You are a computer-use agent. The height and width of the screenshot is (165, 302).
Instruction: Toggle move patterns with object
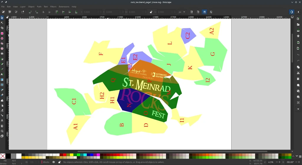click(211, 12)
